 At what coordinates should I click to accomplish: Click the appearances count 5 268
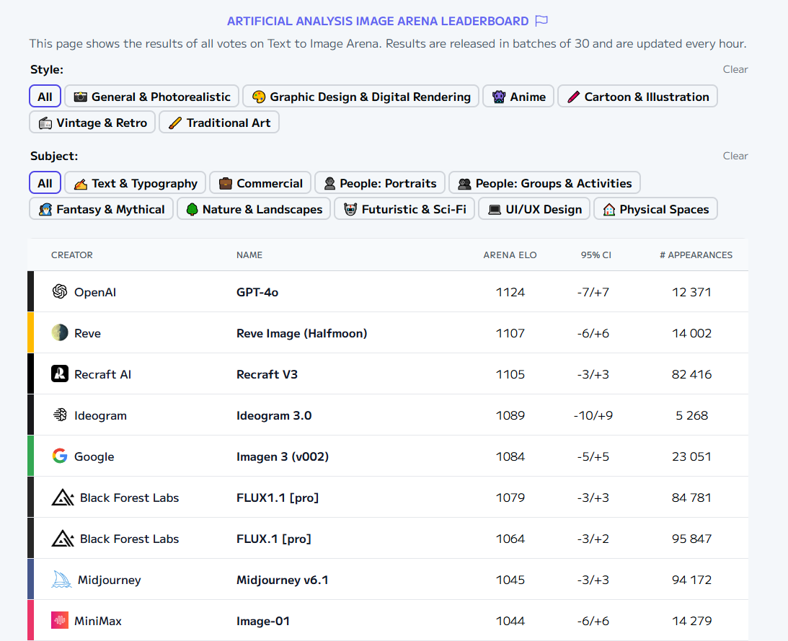click(691, 416)
